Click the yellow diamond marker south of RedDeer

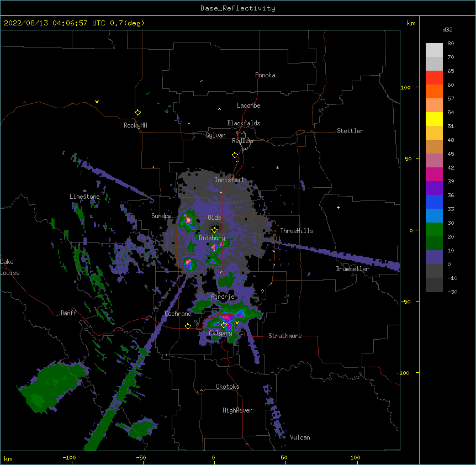coord(235,155)
